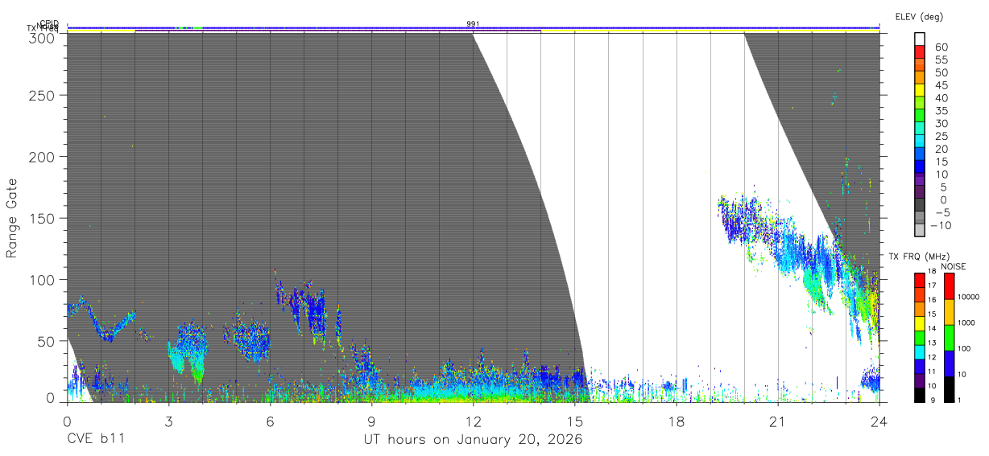This screenshot has height=456, width=989.
Task: Click the '24' tick label on time axis
Action: tap(879, 421)
